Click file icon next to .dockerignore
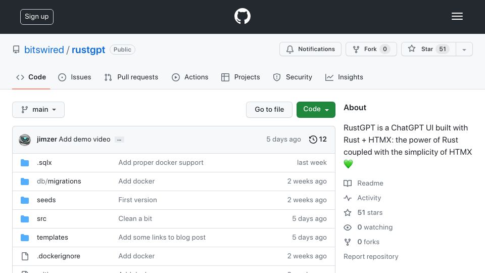 pos(25,256)
